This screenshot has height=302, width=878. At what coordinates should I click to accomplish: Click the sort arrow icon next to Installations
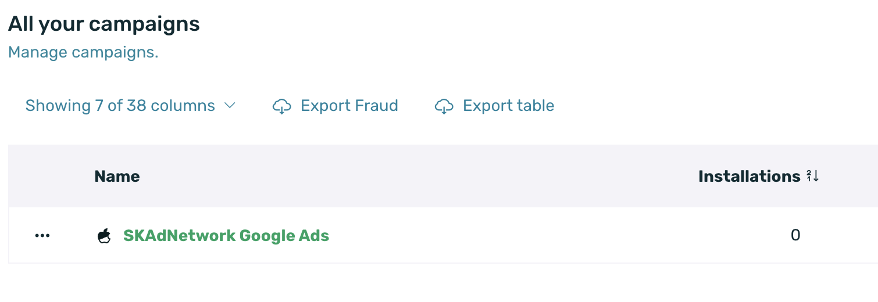click(x=813, y=176)
